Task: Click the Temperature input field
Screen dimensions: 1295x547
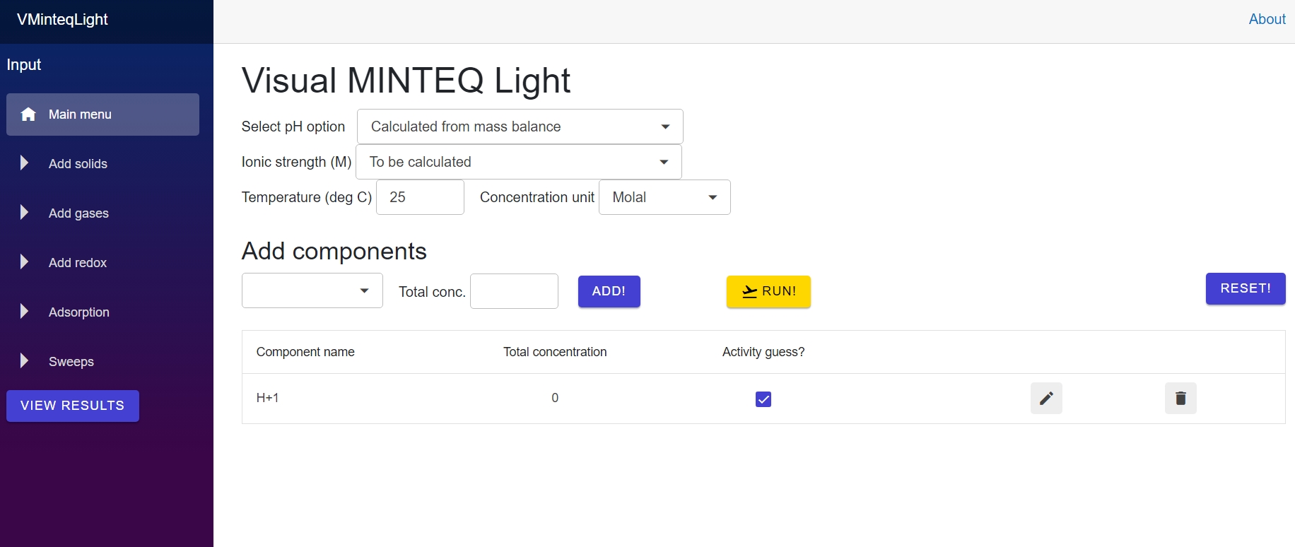Action: click(x=420, y=197)
